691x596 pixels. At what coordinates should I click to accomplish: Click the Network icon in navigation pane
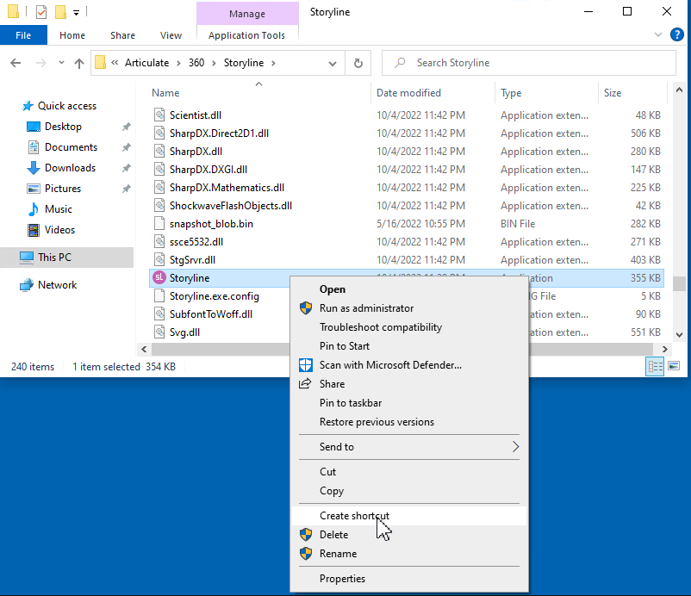(27, 285)
